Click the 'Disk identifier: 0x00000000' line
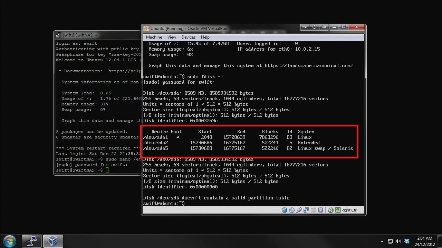The width and height of the screenshot is (442, 248). coord(180,187)
